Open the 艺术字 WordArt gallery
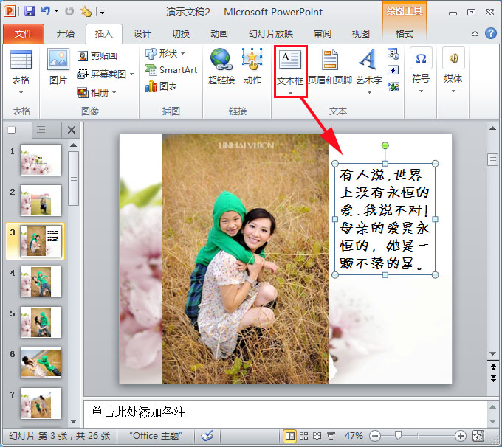This screenshot has width=502, height=447. pyautogui.click(x=369, y=71)
